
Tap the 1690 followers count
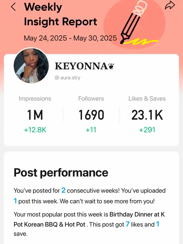click(x=91, y=115)
